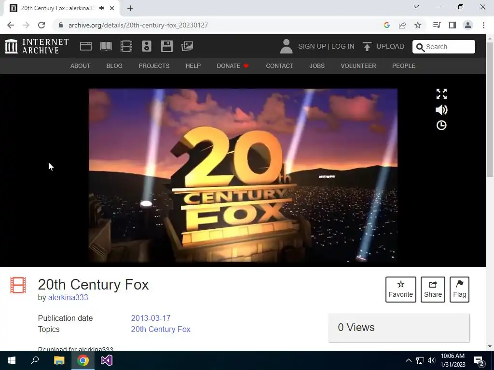Open the Chrome profile icon
494x370 pixels.
point(468,25)
